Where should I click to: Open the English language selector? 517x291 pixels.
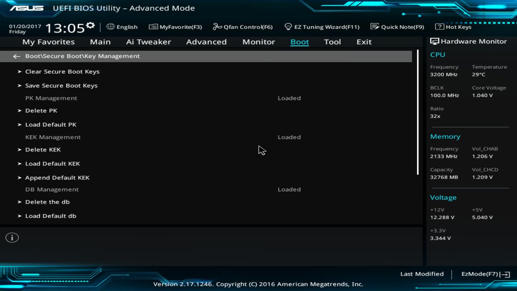click(122, 27)
